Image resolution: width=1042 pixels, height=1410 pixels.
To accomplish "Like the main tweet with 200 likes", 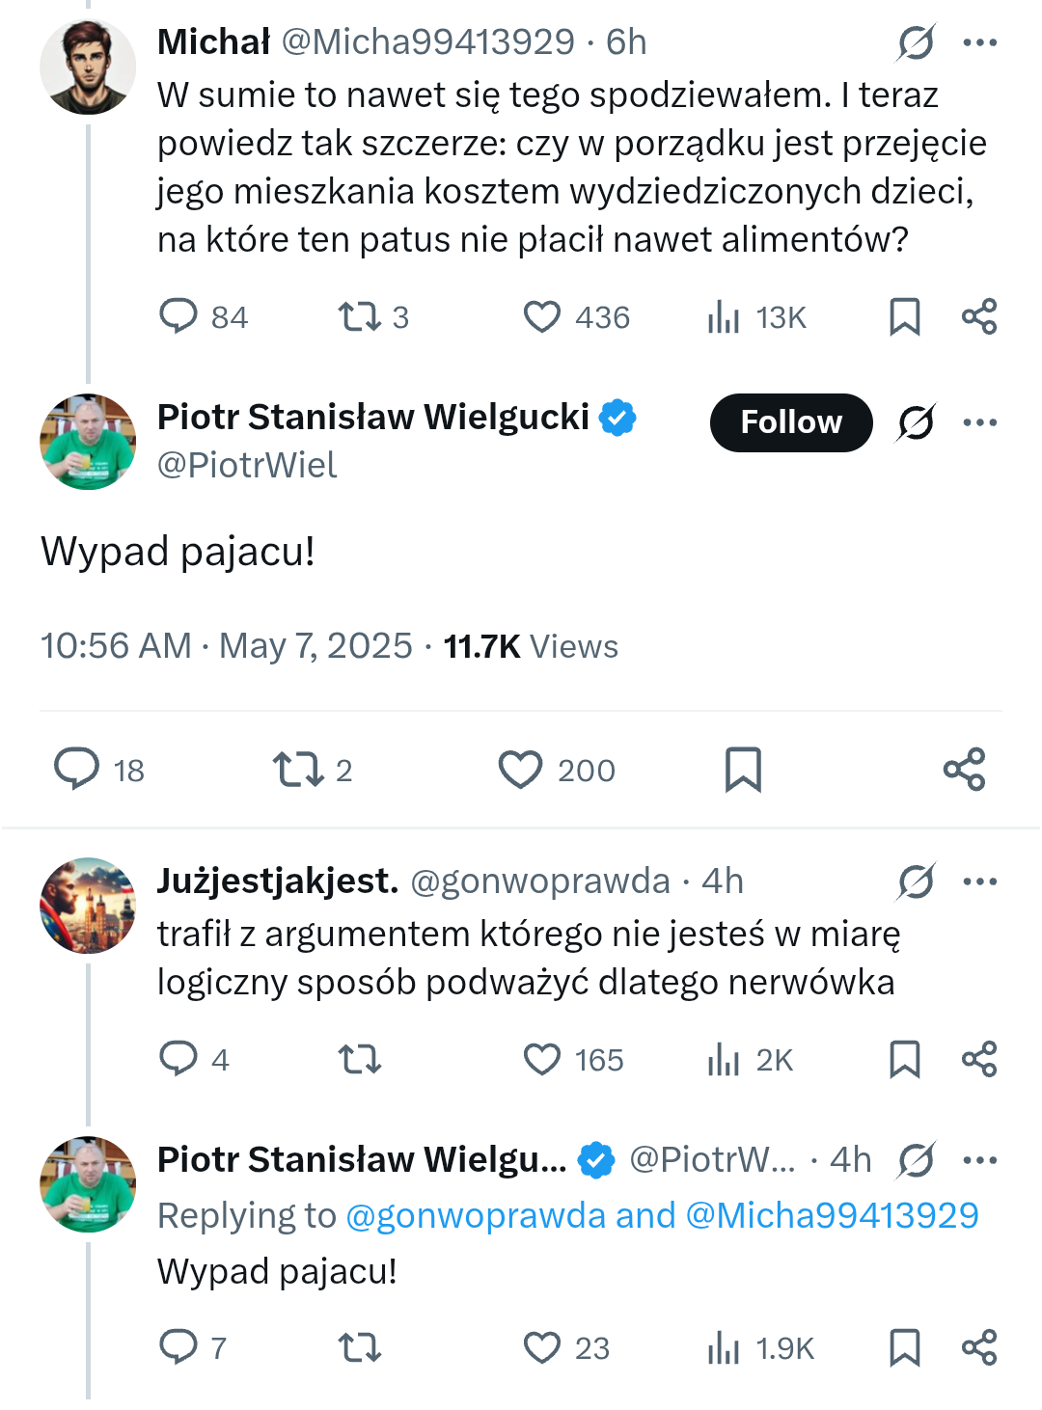I will pos(521,770).
